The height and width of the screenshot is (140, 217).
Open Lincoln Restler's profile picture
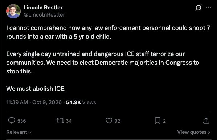coord(13,11)
